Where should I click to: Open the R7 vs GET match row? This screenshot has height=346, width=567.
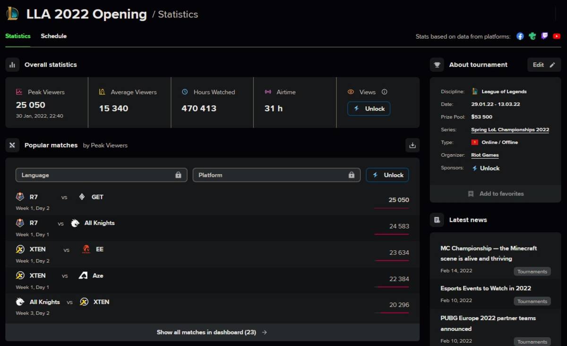pyautogui.click(x=212, y=202)
